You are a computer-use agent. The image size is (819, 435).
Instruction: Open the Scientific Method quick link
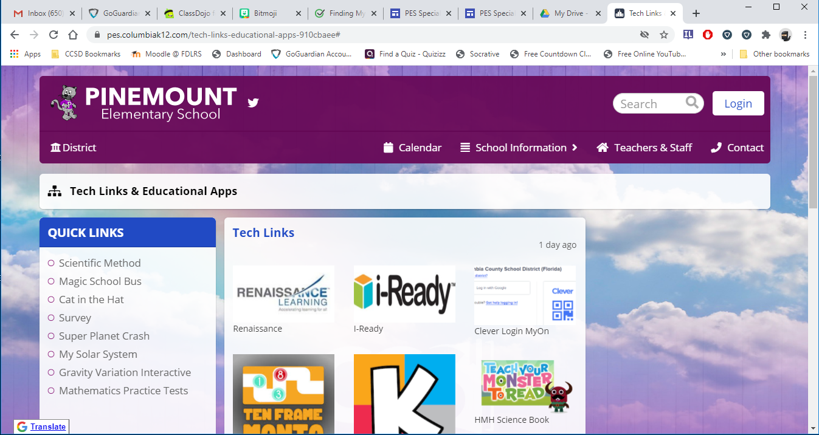pyautogui.click(x=100, y=263)
